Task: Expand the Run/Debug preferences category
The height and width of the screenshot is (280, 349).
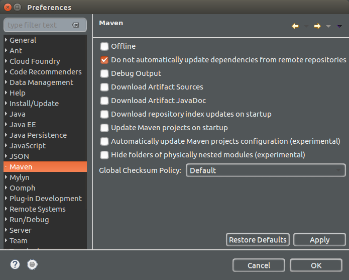Action: [6, 220]
